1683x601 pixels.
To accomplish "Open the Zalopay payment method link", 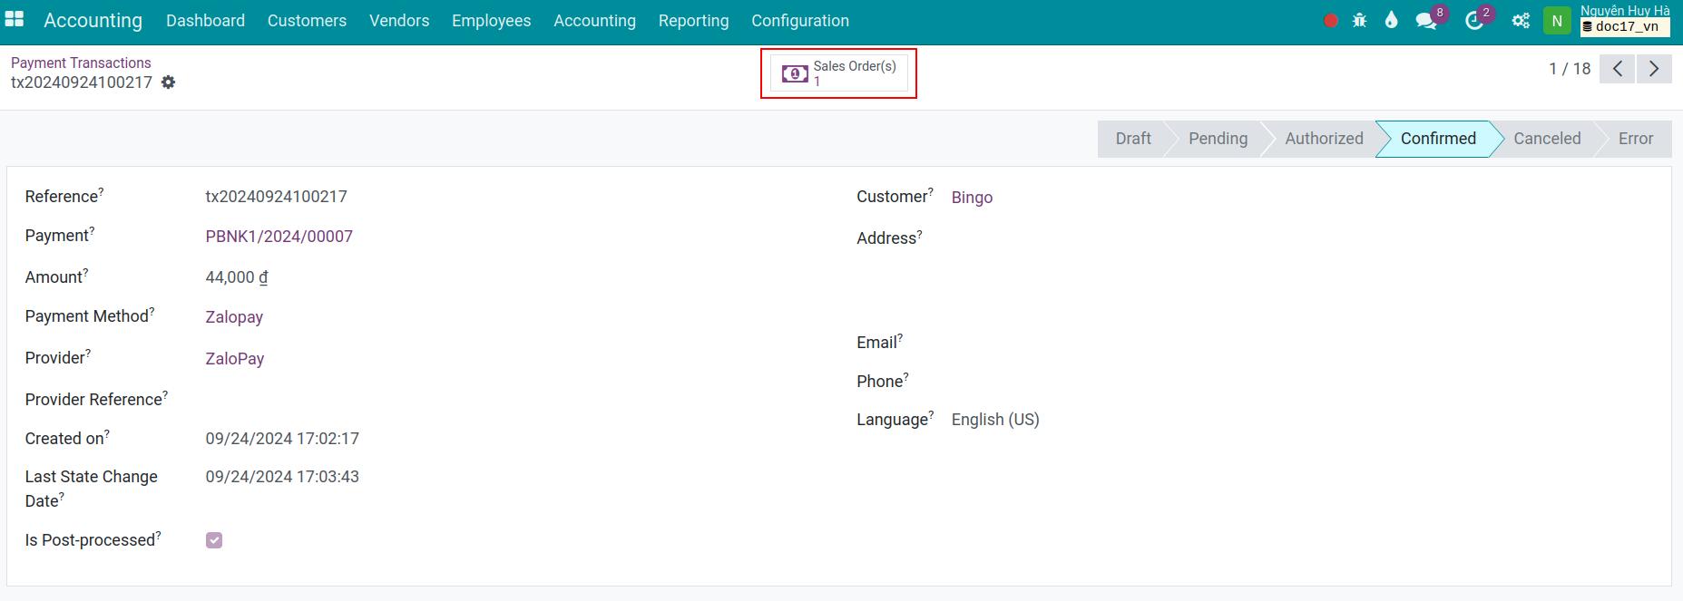I will tap(234, 317).
